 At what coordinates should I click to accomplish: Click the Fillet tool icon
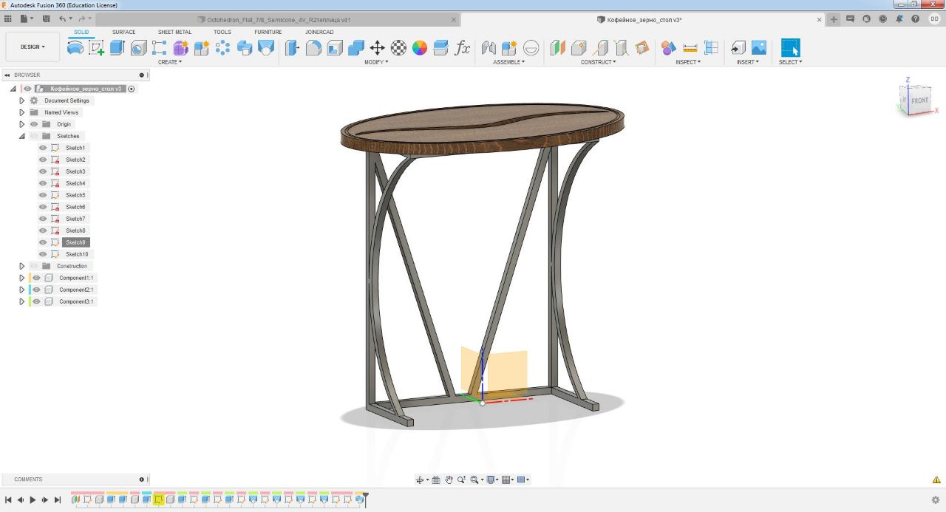[314, 48]
